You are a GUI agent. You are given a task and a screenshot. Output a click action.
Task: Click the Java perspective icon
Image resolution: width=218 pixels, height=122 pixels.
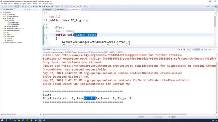[216, 6]
